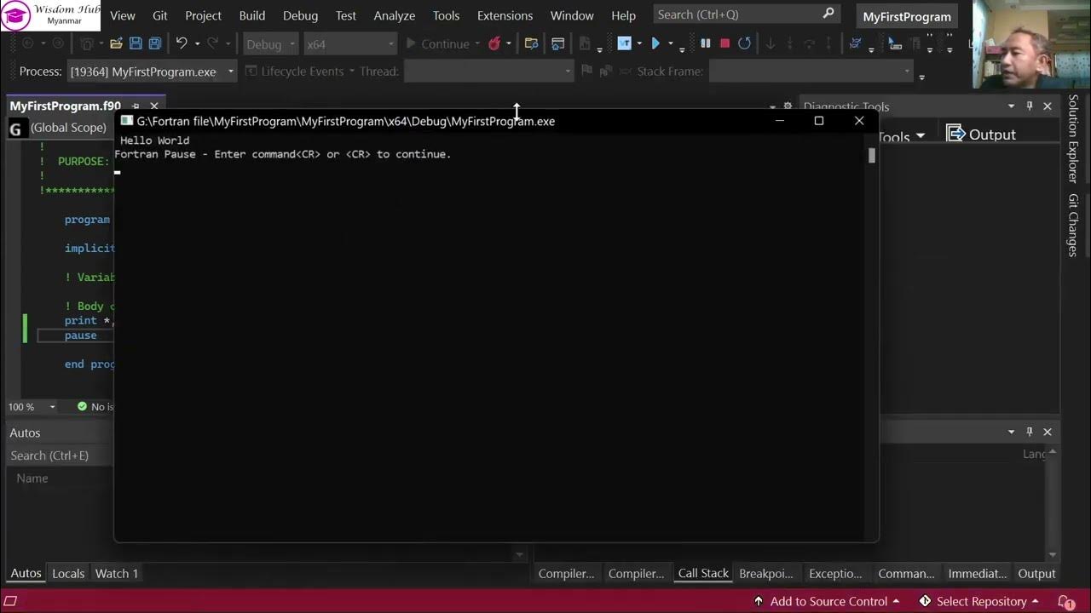Click the blue VT toolbar icon
The height and width of the screenshot is (613, 1091).
coord(624,43)
